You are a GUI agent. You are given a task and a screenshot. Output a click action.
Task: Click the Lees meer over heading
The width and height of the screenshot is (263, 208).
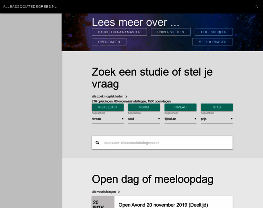[x=136, y=22]
